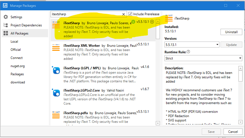Select the Packages feed
Viewport: 245px width, 138px height.
point(17,74)
